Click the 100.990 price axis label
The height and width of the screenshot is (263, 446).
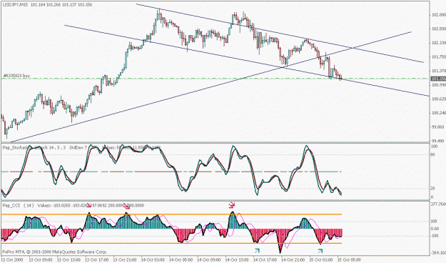[x=438, y=85]
